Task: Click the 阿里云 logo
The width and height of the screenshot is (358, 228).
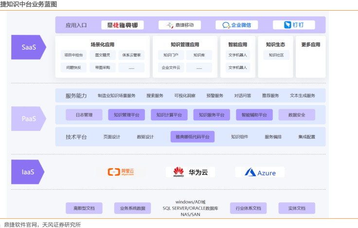Action: coord(121,172)
